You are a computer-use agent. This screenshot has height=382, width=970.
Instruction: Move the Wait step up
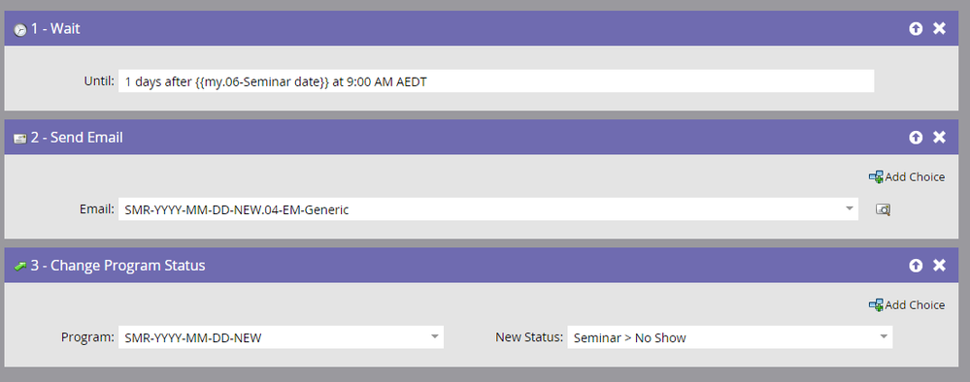916,28
